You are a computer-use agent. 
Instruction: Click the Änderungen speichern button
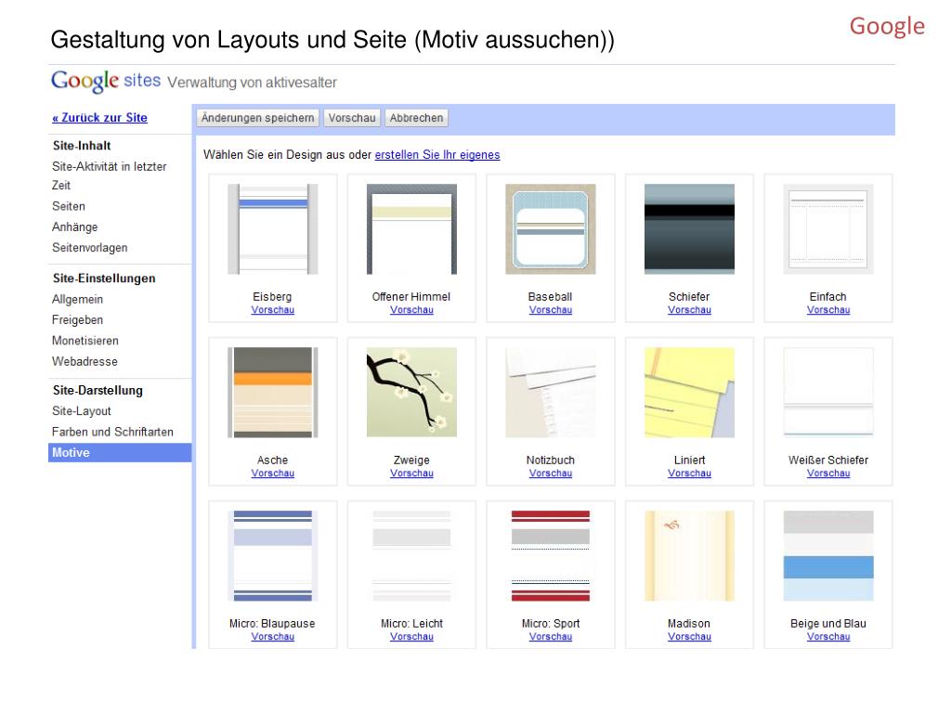click(258, 118)
